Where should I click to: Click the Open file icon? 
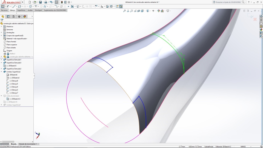coord(35,2)
